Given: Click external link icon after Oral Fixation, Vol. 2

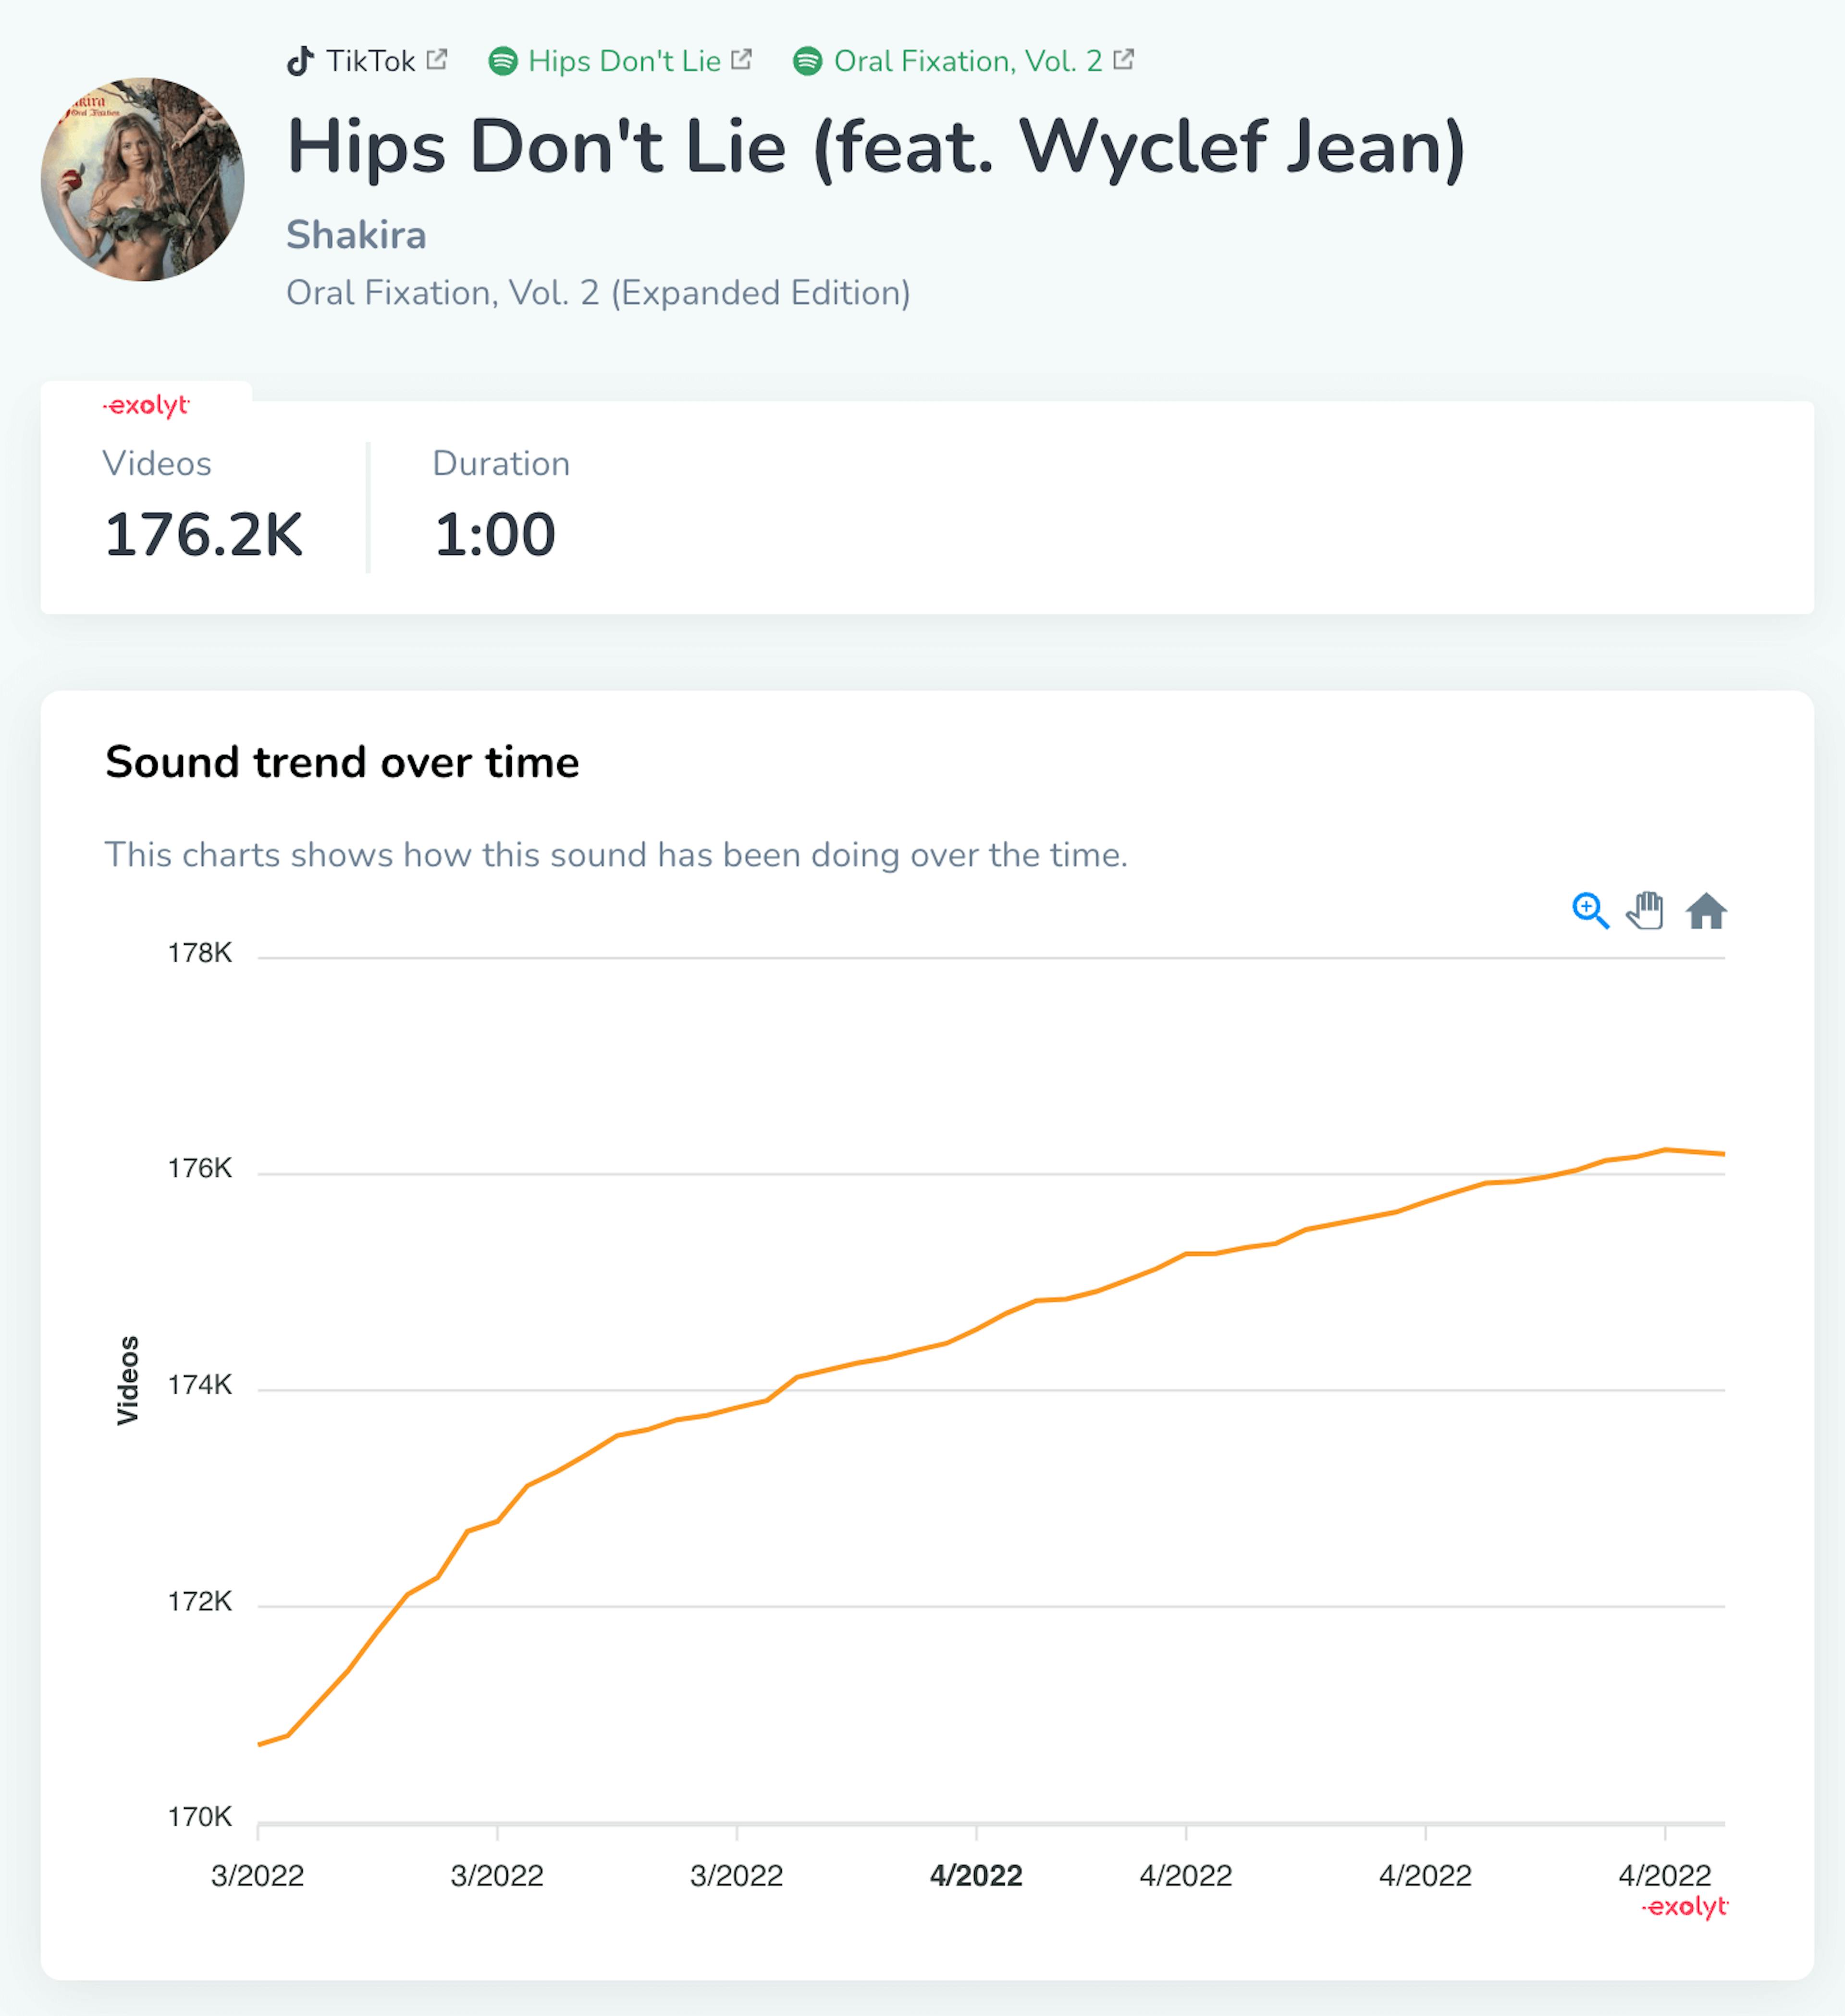Looking at the screenshot, I should [1124, 59].
